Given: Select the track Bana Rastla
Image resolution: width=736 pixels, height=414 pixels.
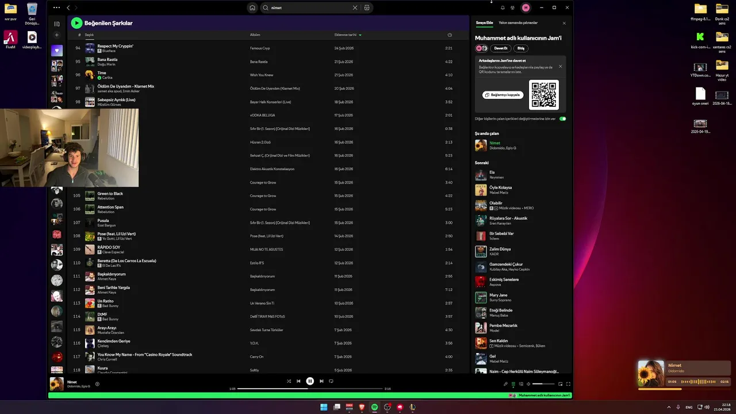Looking at the screenshot, I should (108, 59).
